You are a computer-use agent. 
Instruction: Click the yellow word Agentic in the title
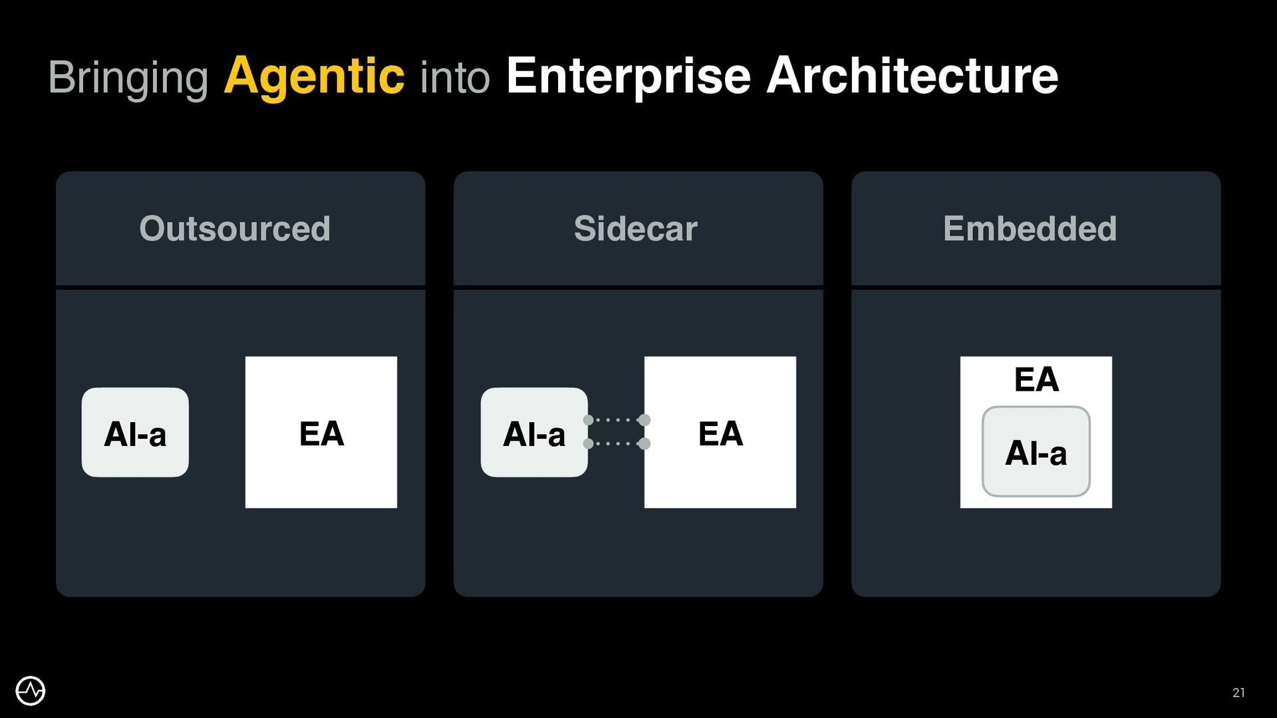coord(314,76)
